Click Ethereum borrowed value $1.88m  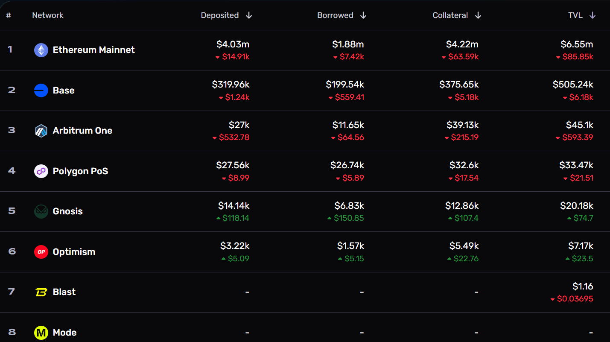pyautogui.click(x=348, y=44)
